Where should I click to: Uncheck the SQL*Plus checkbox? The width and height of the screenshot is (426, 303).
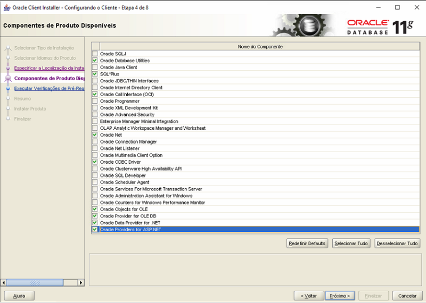pyautogui.click(x=95, y=74)
